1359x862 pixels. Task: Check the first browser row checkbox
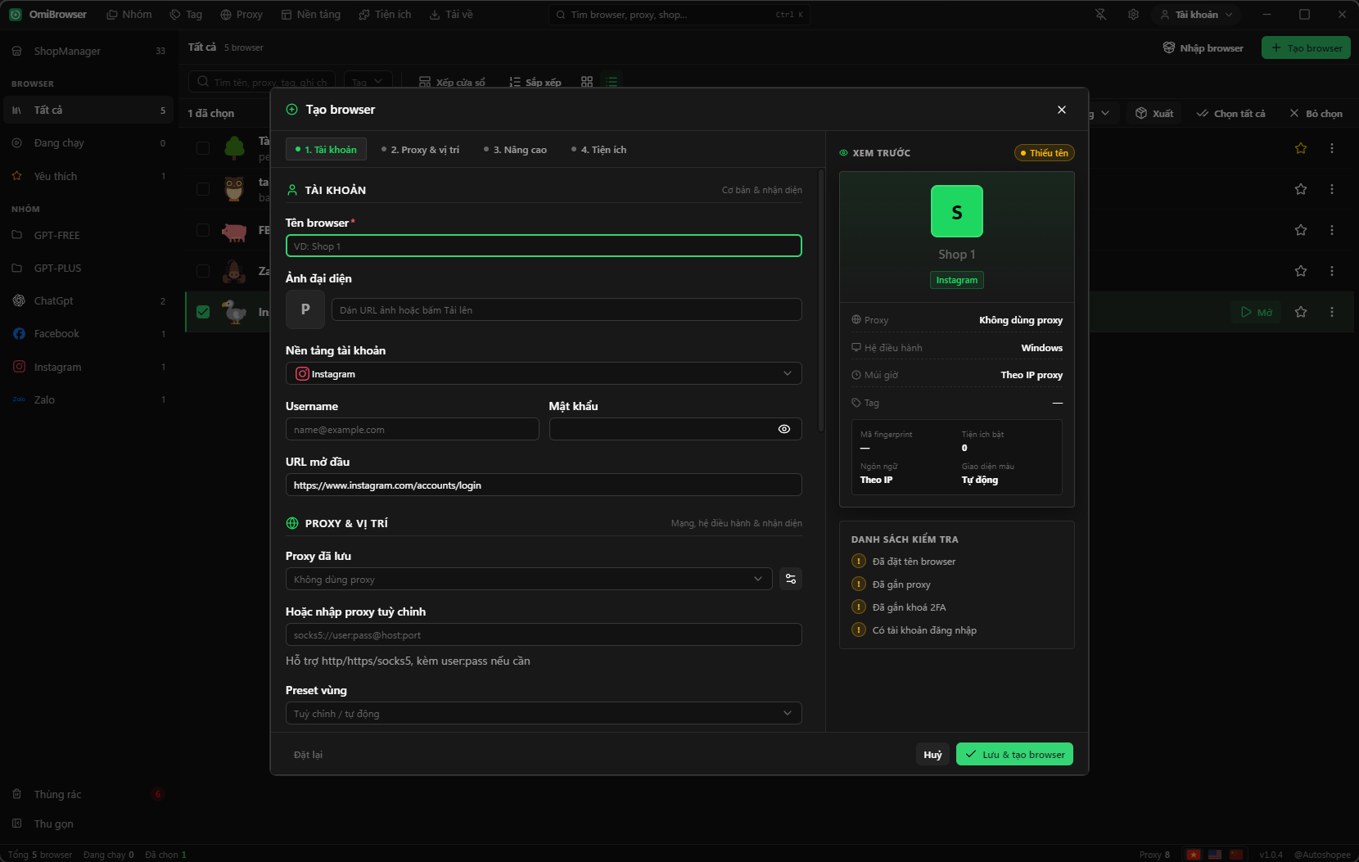pos(203,148)
